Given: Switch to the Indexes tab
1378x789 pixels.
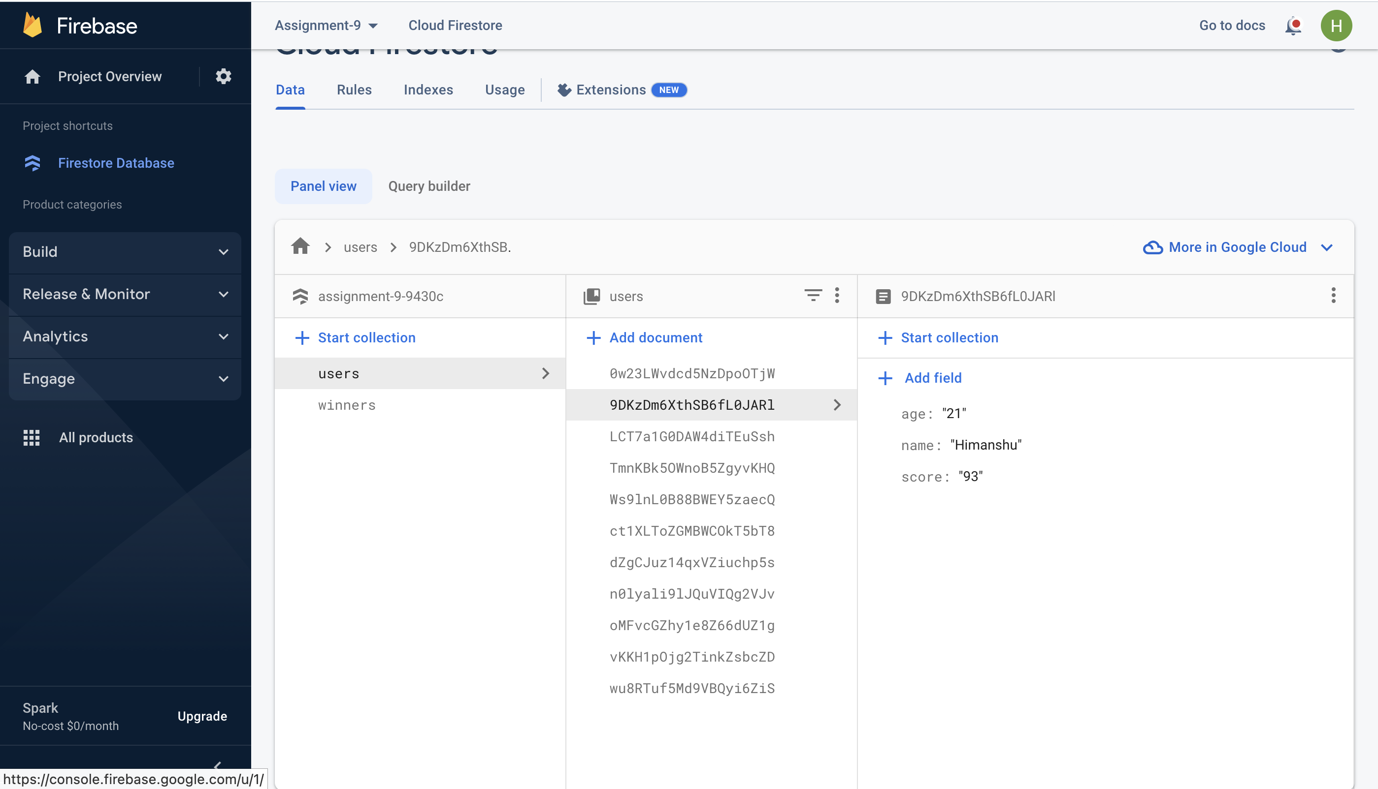Looking at the screenshot, I should coord(428,90).
